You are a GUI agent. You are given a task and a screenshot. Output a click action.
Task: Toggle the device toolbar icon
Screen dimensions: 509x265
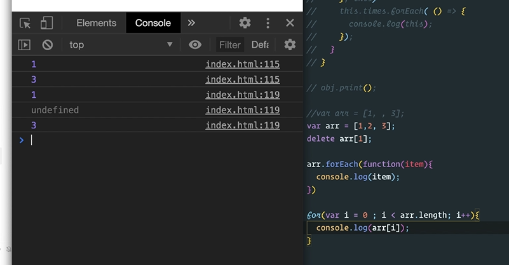[46, 23]
